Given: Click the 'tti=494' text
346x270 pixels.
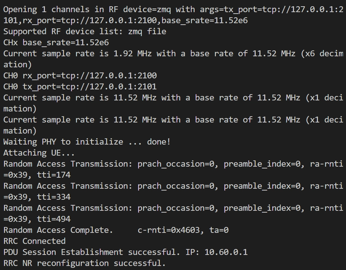Looking at the screenshot, I should click(54, 219).
